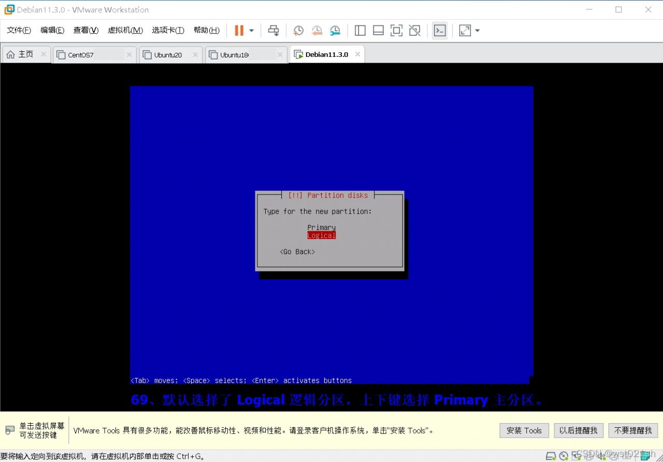Click the stretch guest display icon
This screenshot has height=462, width=663.
tap(465, 31)
